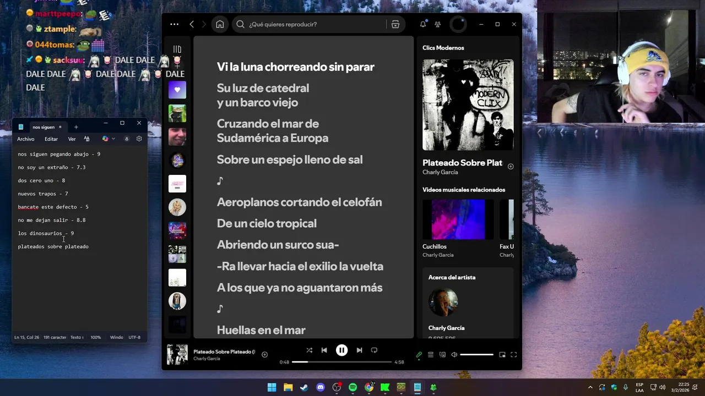The image size is (705, 396).
Task: Open Notepad text formatting icon
Action: (x=86, y=139)
